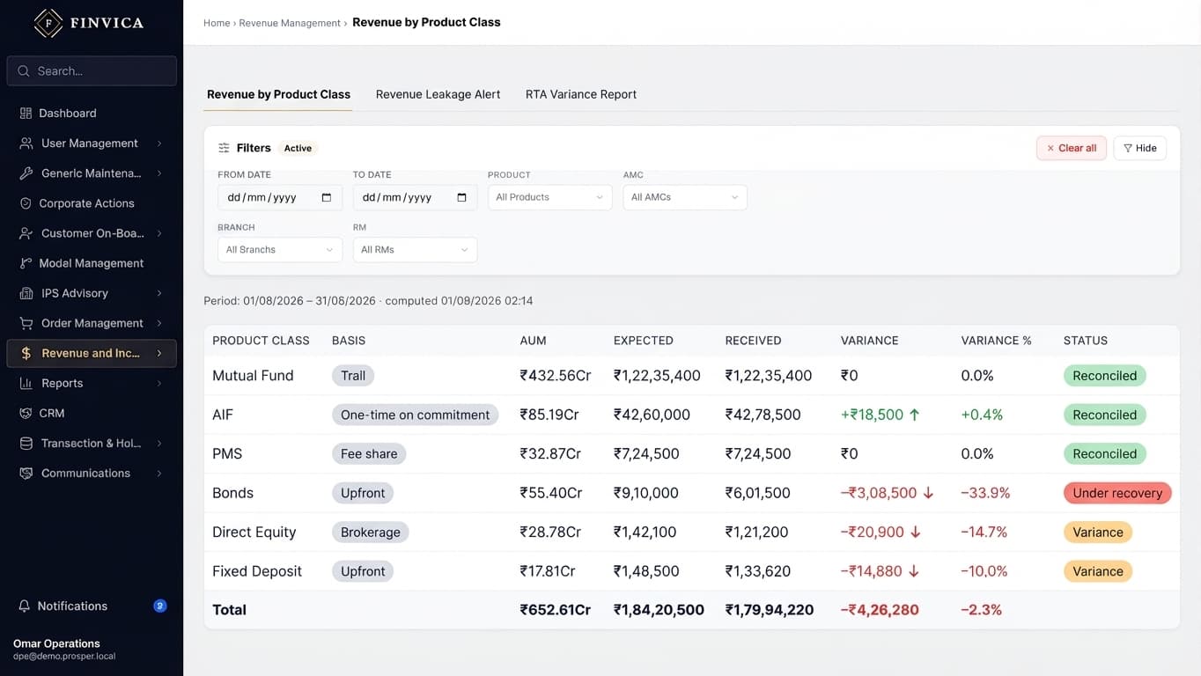The width and height of the screenshot is (1201, 676).
Task: Click the Mutual Fund product class cell
Action: tap(253, 376)
